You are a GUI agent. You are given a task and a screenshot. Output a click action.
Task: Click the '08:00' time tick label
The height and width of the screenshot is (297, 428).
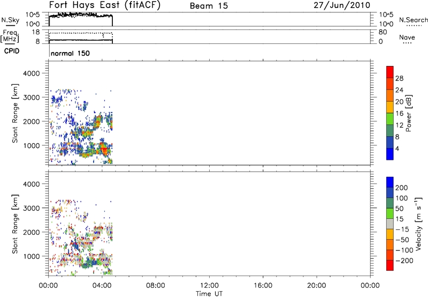[156, 286]
